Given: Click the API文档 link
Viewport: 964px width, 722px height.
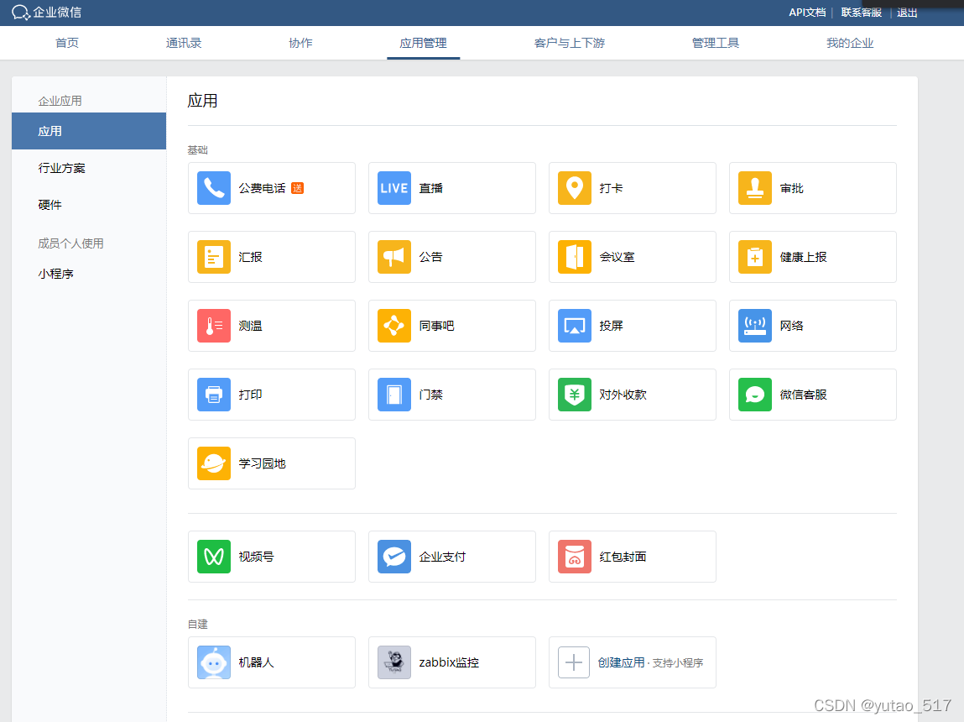Looking at the screenshot, I should pos(807,13).
